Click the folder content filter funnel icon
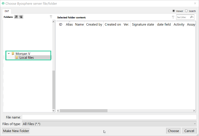The image size is (199, 136). 173,17
